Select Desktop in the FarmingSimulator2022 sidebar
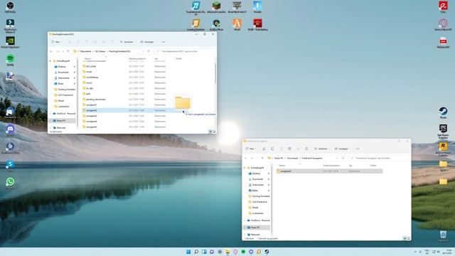The image size is (455, 256). point(62,67)
